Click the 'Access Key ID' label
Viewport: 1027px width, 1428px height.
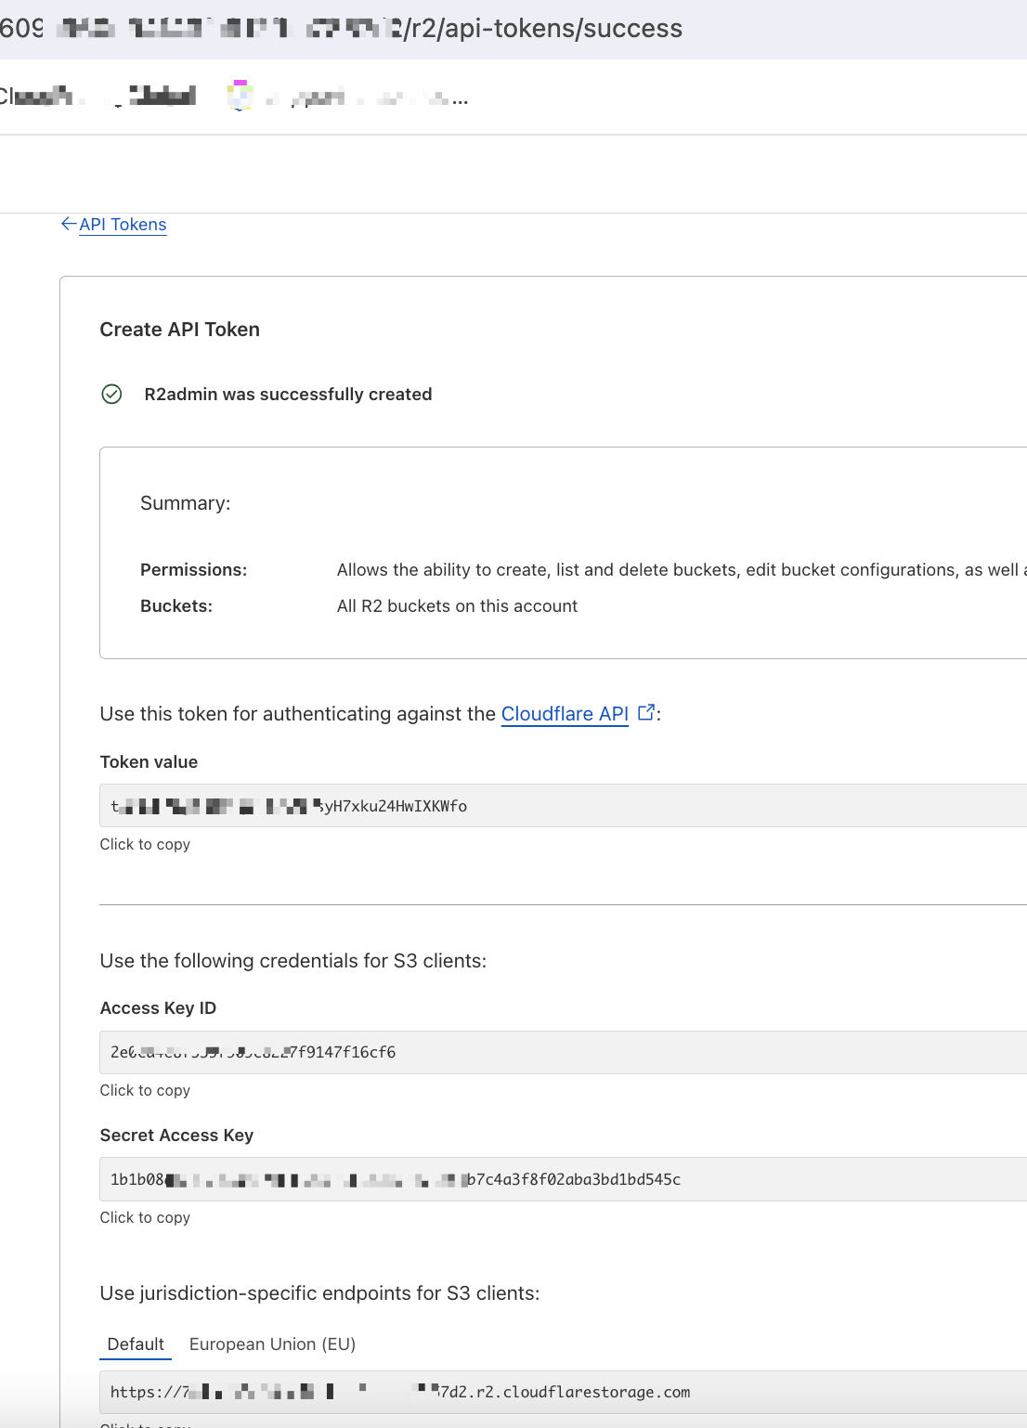[158, 1008]
